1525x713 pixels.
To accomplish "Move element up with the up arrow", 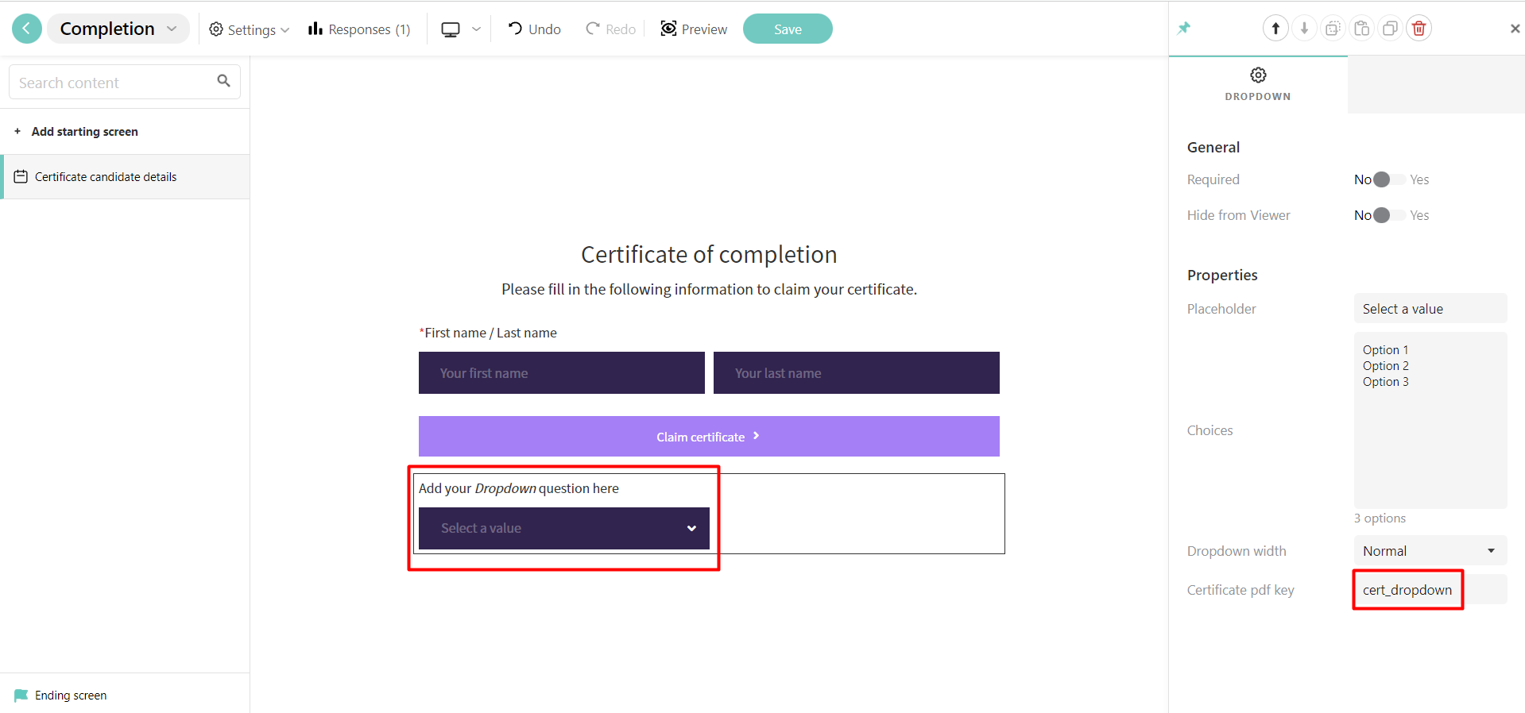I will tap(1275, 29).
